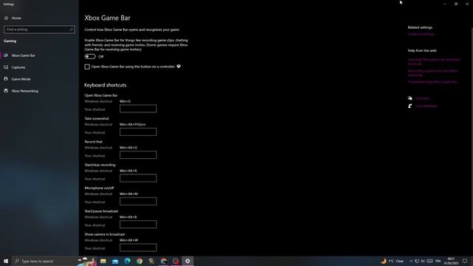Turn on the Xbox Game Bar toggle
The height and width of the screenshot is (266, 473).
[90, 56]
